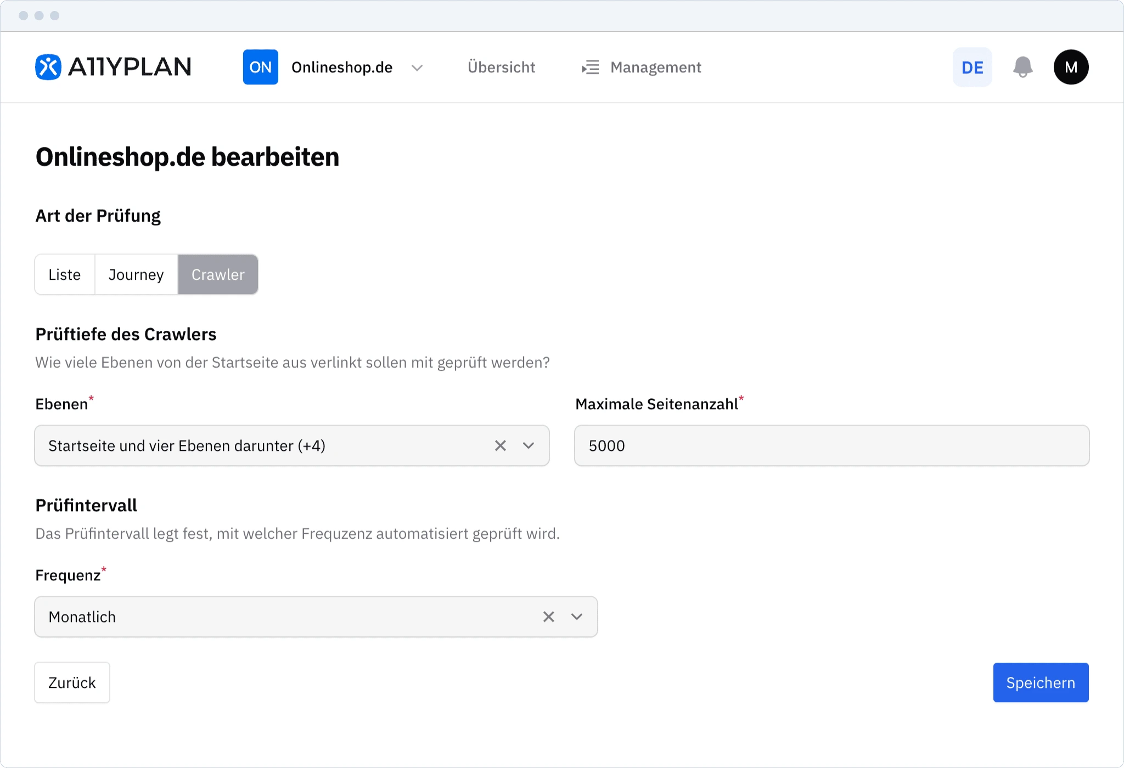The width and height of the screenshot is (1124, 768).
Task: Open the Frequenz dropdown showing Monatlich
Action: click(x=576, y=617)
